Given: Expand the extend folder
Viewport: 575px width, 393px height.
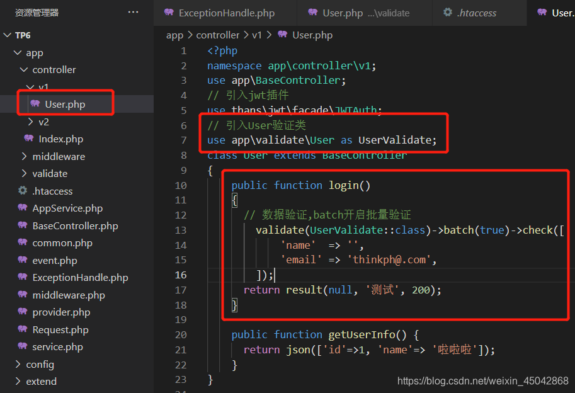Looking at the screenshot, I should tap(18, 382).
